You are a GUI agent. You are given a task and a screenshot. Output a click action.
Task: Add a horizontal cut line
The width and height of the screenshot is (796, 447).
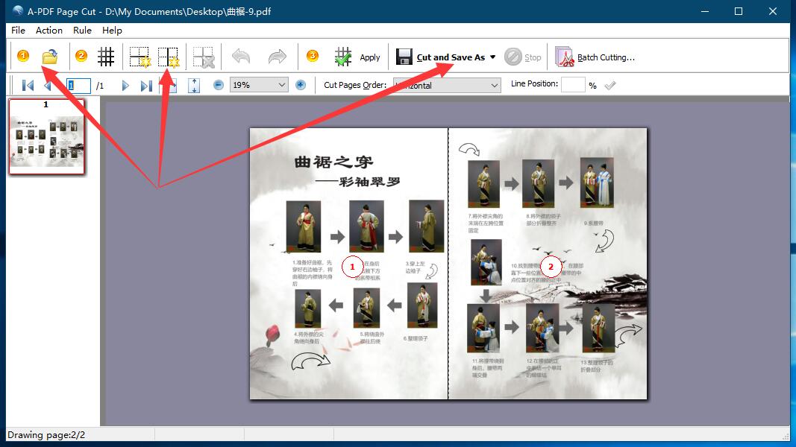pyautogui.click(x=140, y=57)
